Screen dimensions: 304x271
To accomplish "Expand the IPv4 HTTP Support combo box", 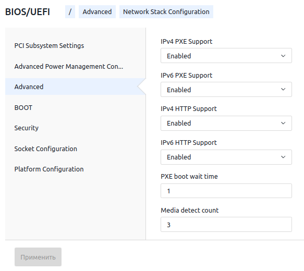I will pyautogui.click(x=226, y=123).
